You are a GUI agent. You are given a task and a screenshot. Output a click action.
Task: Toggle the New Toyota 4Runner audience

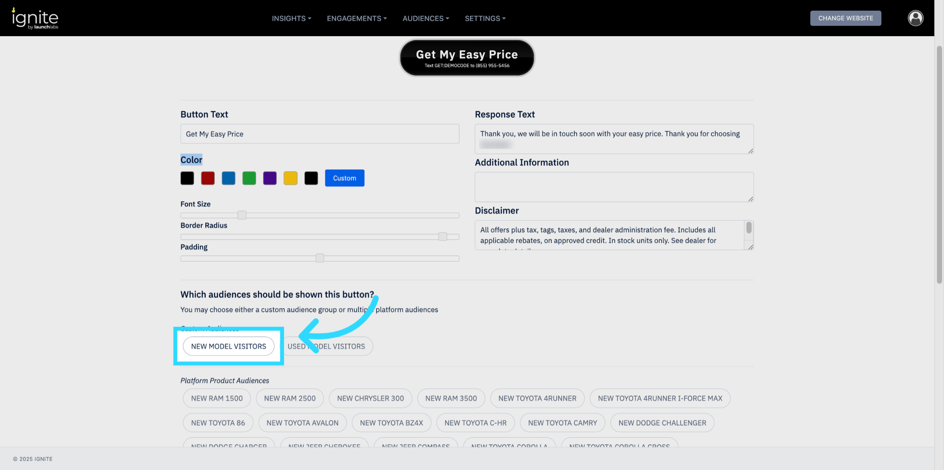[537, 398]
